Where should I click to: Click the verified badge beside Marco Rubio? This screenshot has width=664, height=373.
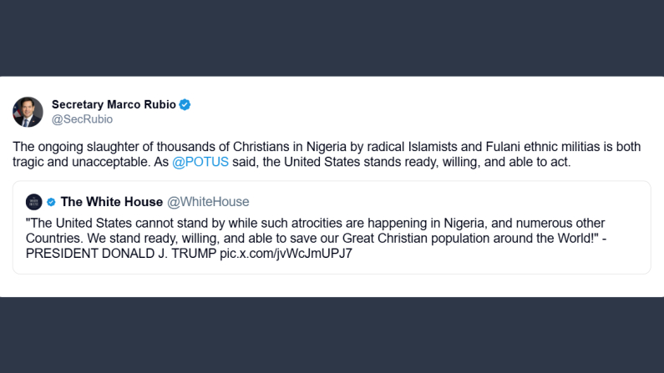pos(185,104)
